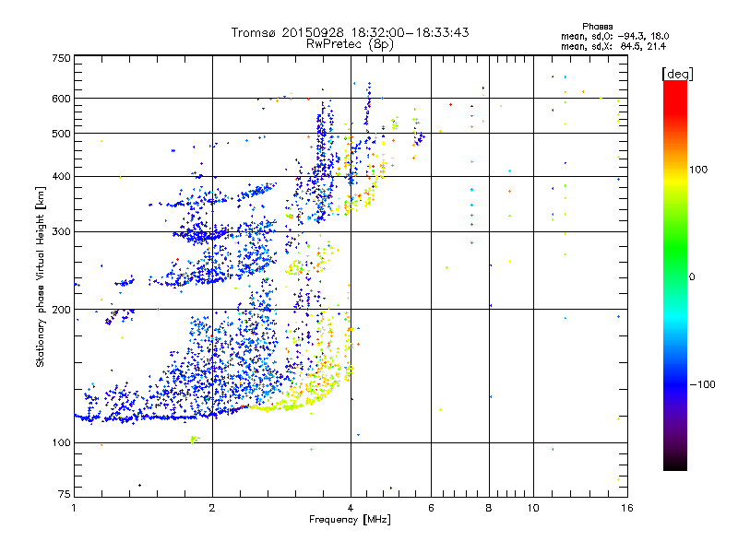Click the '[deg]' colorbar unit label

(x=677, y=74)
